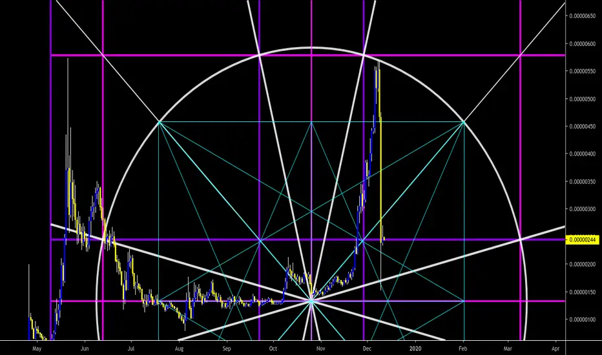Click the 0.00000100 price axis label

[583, 319]
